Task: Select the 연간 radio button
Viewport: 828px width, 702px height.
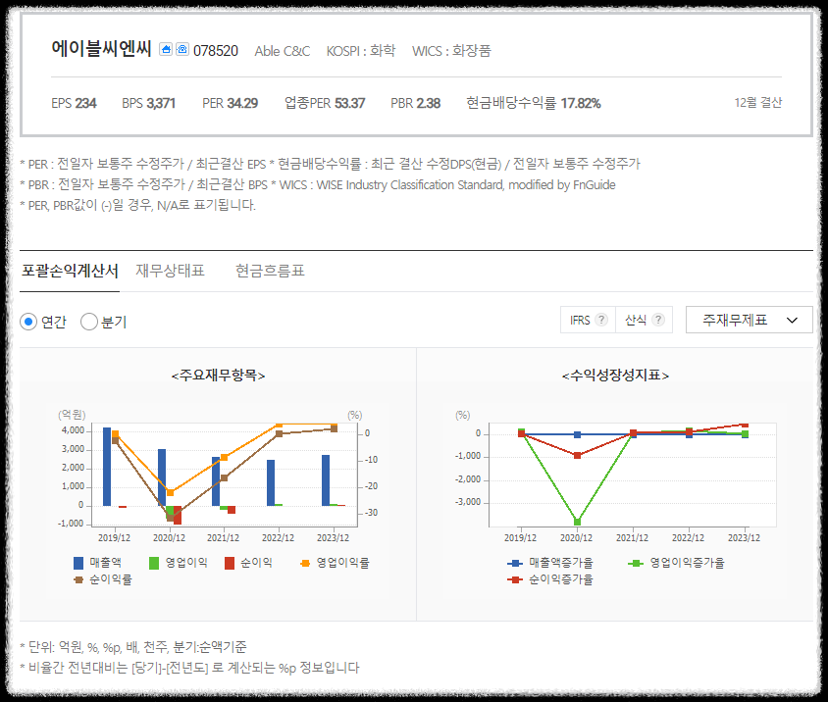Action: click(x=28, y=322)
